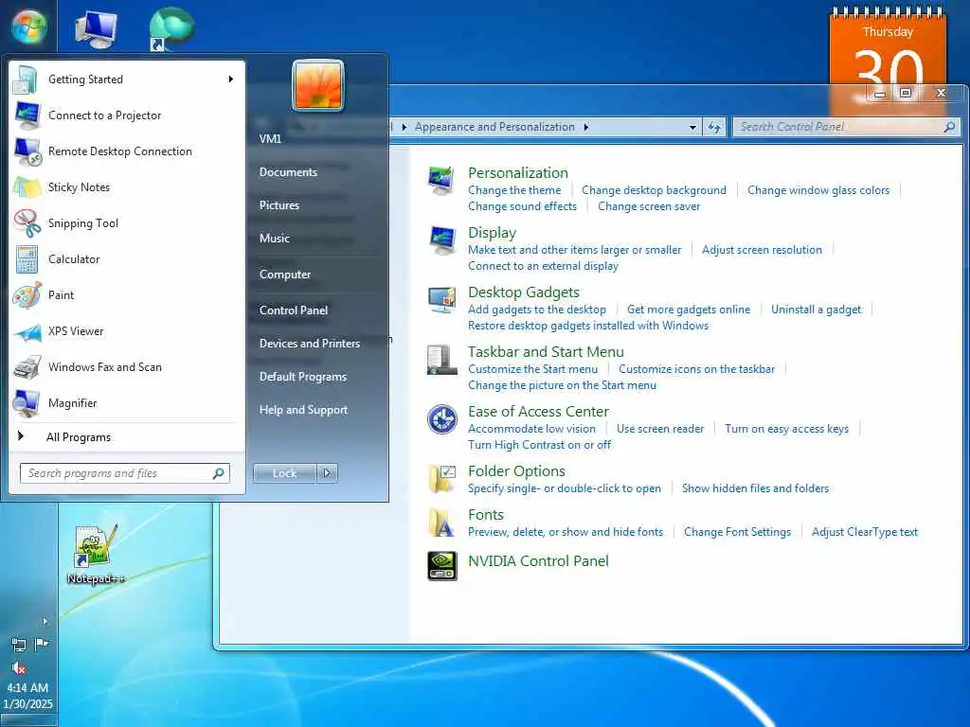The height and width of the screenshot is (727, 970).
Task: Click Turn High Contrast on or off
Action: click(539, 445)
